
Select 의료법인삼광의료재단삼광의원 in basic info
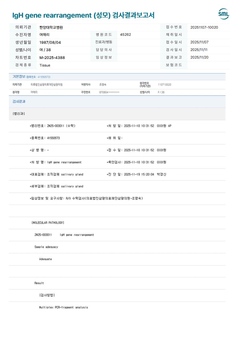[x=46, y=85]
